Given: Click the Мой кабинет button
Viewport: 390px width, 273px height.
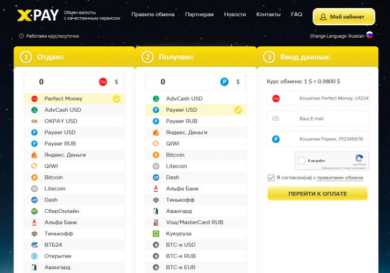Looking at the screenshot, I should 344,17.
